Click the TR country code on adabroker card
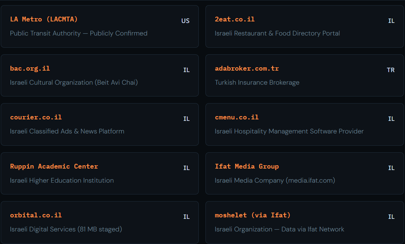Viewport: 405px width, 244px height. point(391,70)
